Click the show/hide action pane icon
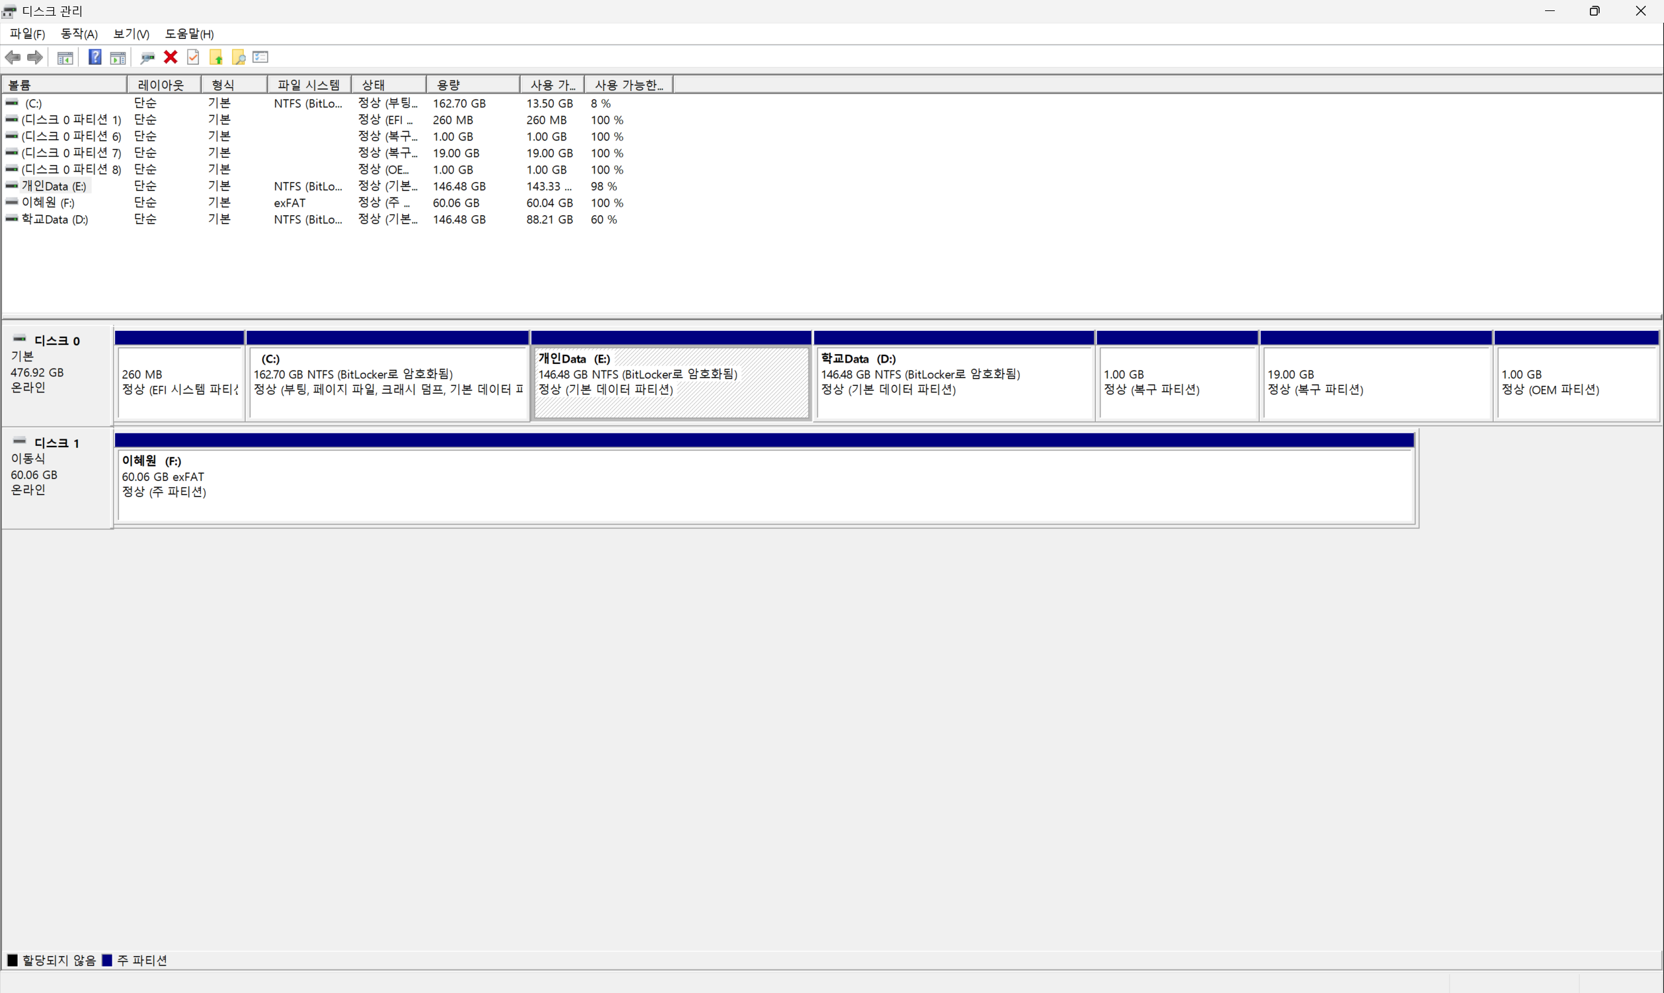The height and width of the screenshot is (993, 1664). pyautogui.click(x=118, y=58)
